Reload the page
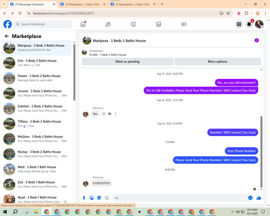This screenshot has height=216, width=270. (20, 13)
